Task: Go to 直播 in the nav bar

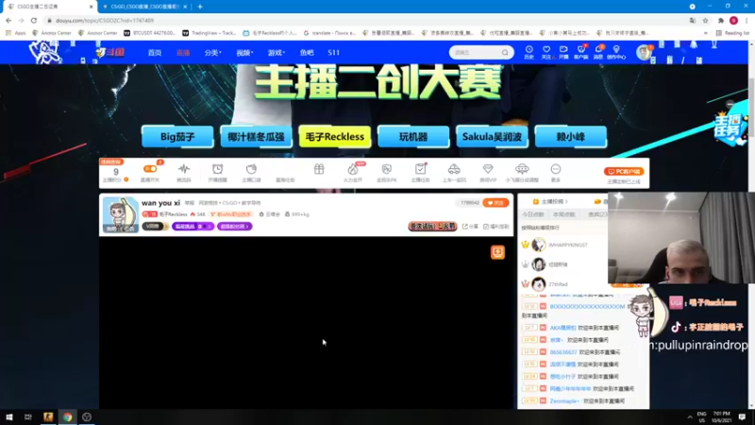Action: [x=183, y=53]
